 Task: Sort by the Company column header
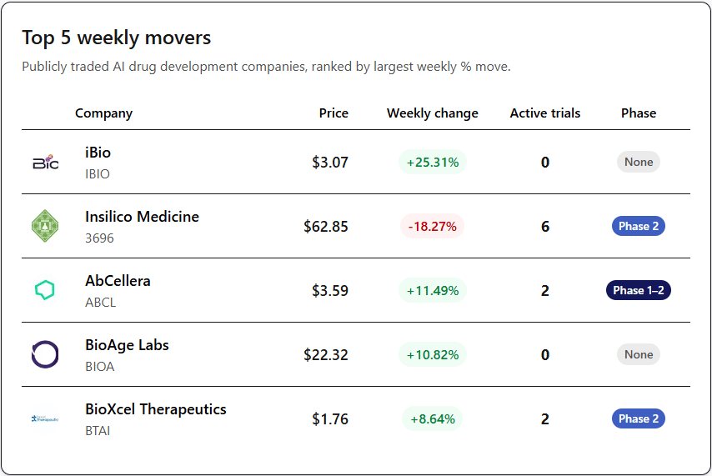(x=103, y=113)
